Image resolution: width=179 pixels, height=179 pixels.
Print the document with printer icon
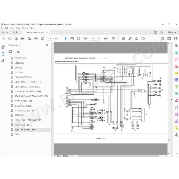[x=23, y=39]
